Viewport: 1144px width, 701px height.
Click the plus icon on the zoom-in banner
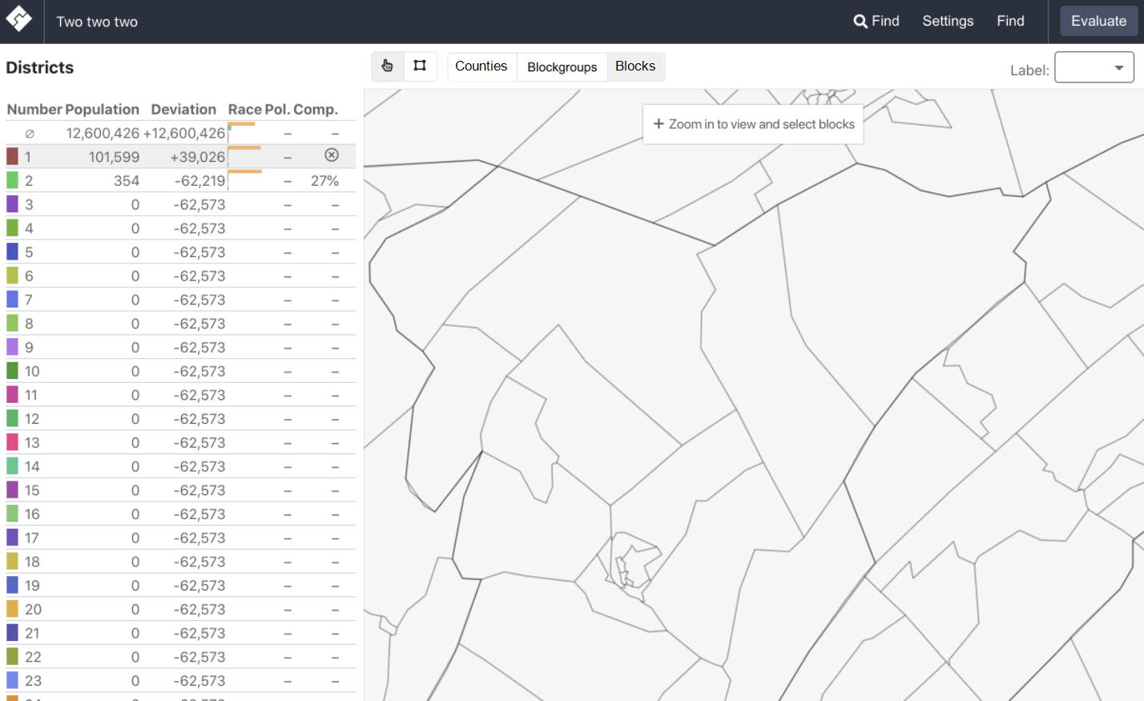[659, 124]
